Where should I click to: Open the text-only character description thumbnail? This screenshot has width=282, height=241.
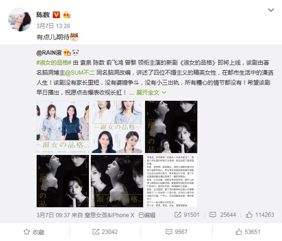click(171, 181)
